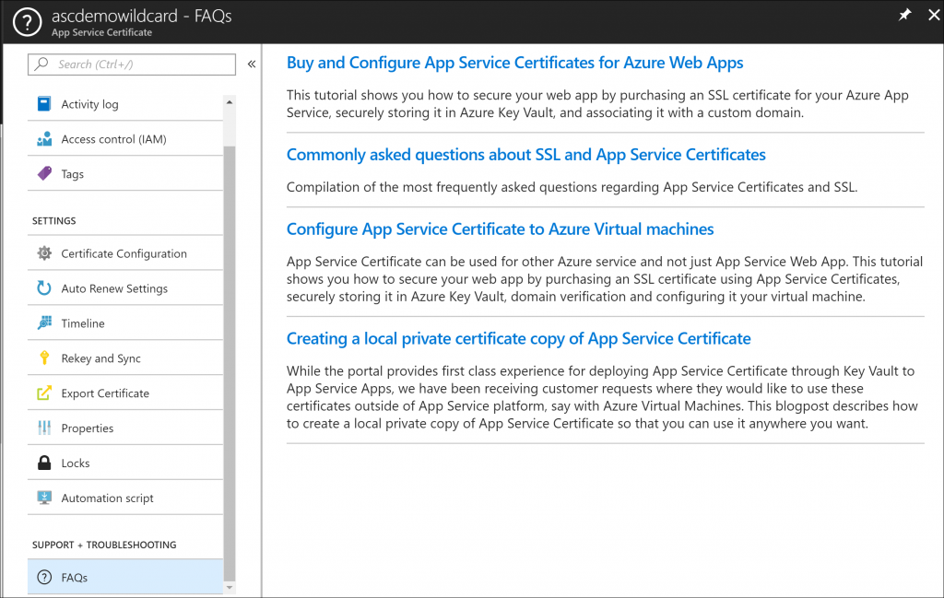The width and height of the screenshot is (944, 598).
Task: Open the Properties menu item
Action: 88,428
